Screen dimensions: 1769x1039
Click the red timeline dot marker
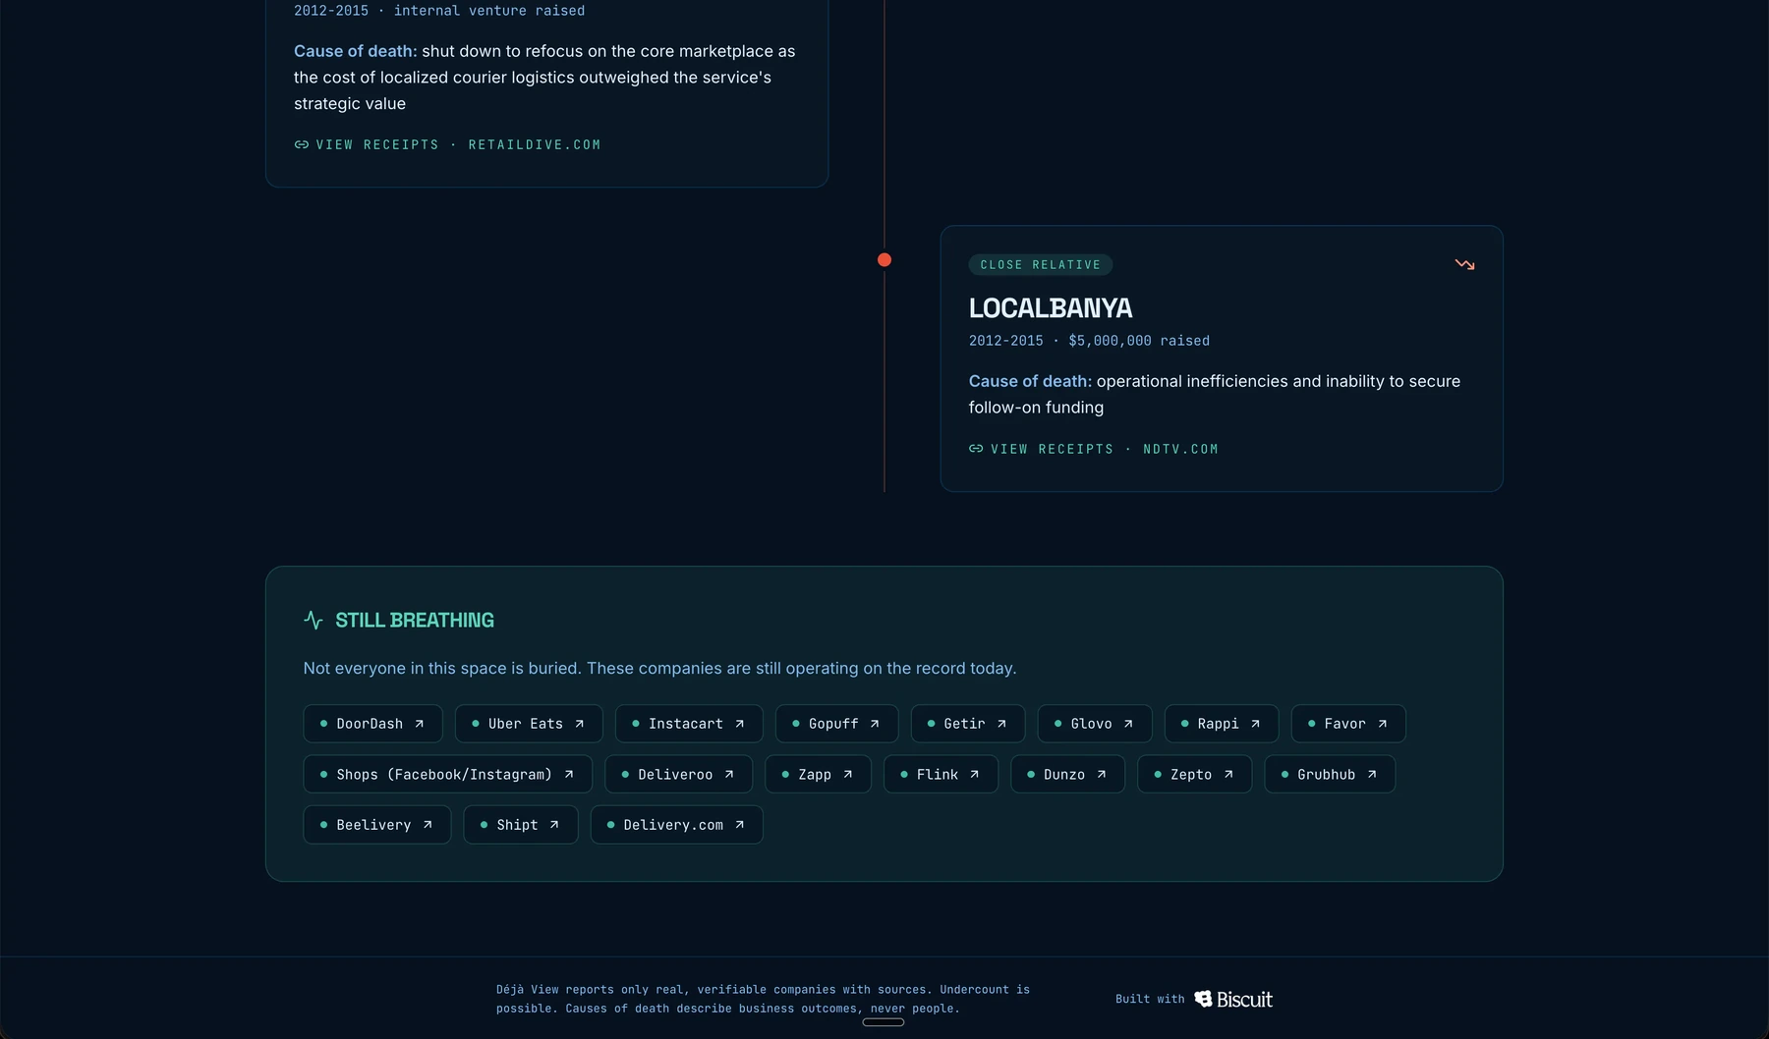tap(884, 260)
